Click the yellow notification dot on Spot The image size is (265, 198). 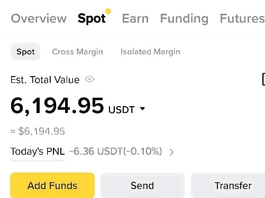[108, 11]
